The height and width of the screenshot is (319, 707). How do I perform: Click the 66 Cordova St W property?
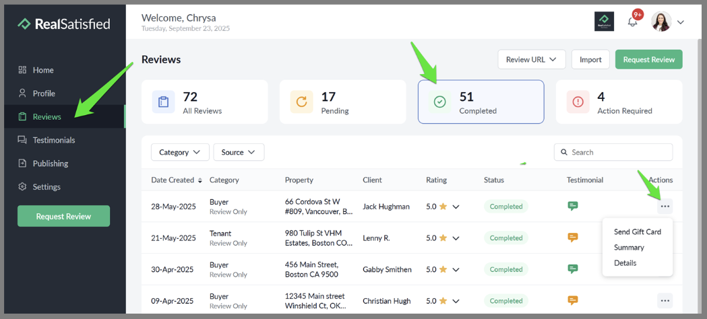pyautogui.click(x=319, y=207)
